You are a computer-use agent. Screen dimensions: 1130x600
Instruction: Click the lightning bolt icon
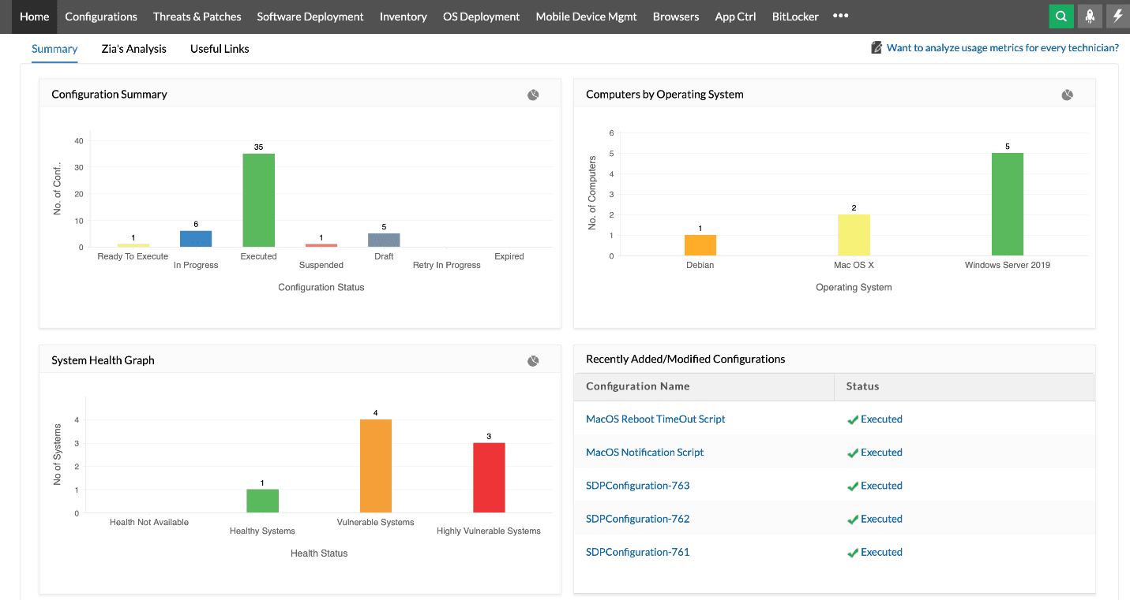[x=1118, y=16]
